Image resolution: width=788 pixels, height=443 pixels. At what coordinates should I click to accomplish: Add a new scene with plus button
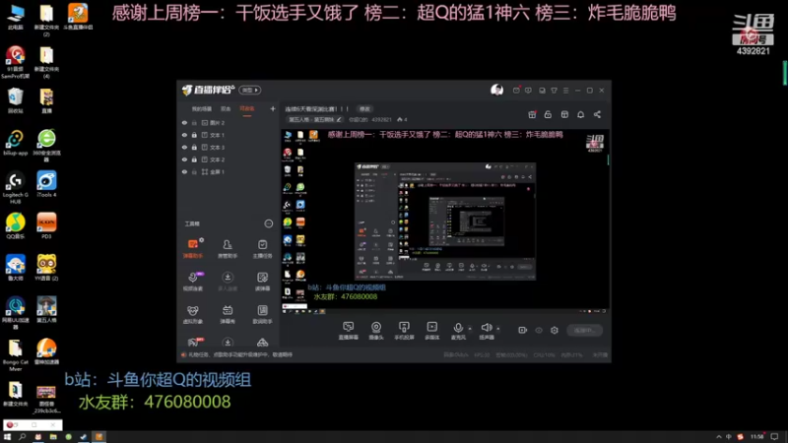pos(273,109)
